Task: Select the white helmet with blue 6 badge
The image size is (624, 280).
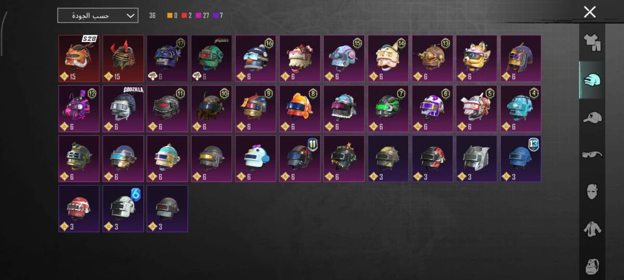Action: point(123,208)
